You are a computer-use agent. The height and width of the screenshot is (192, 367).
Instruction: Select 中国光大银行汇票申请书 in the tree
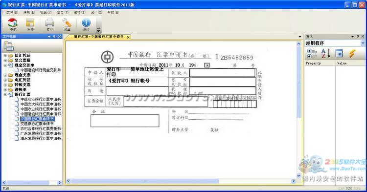click(x=41, y=104)
